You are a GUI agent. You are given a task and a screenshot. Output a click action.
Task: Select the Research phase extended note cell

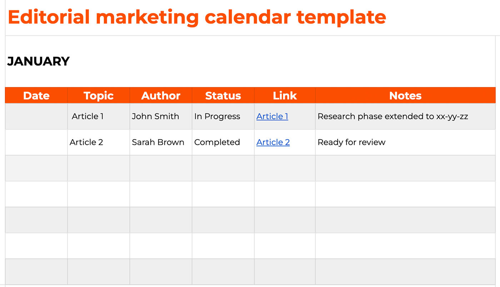[x=392, y=116]
